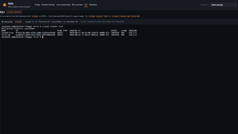
Task: Click the VERSION column header
Action: (x=133, y=30)
